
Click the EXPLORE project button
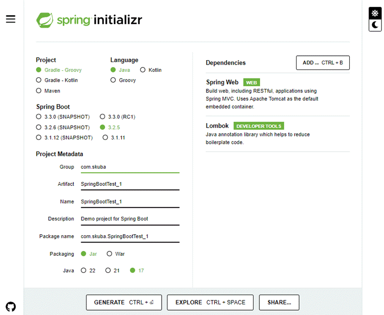(210, 302)
